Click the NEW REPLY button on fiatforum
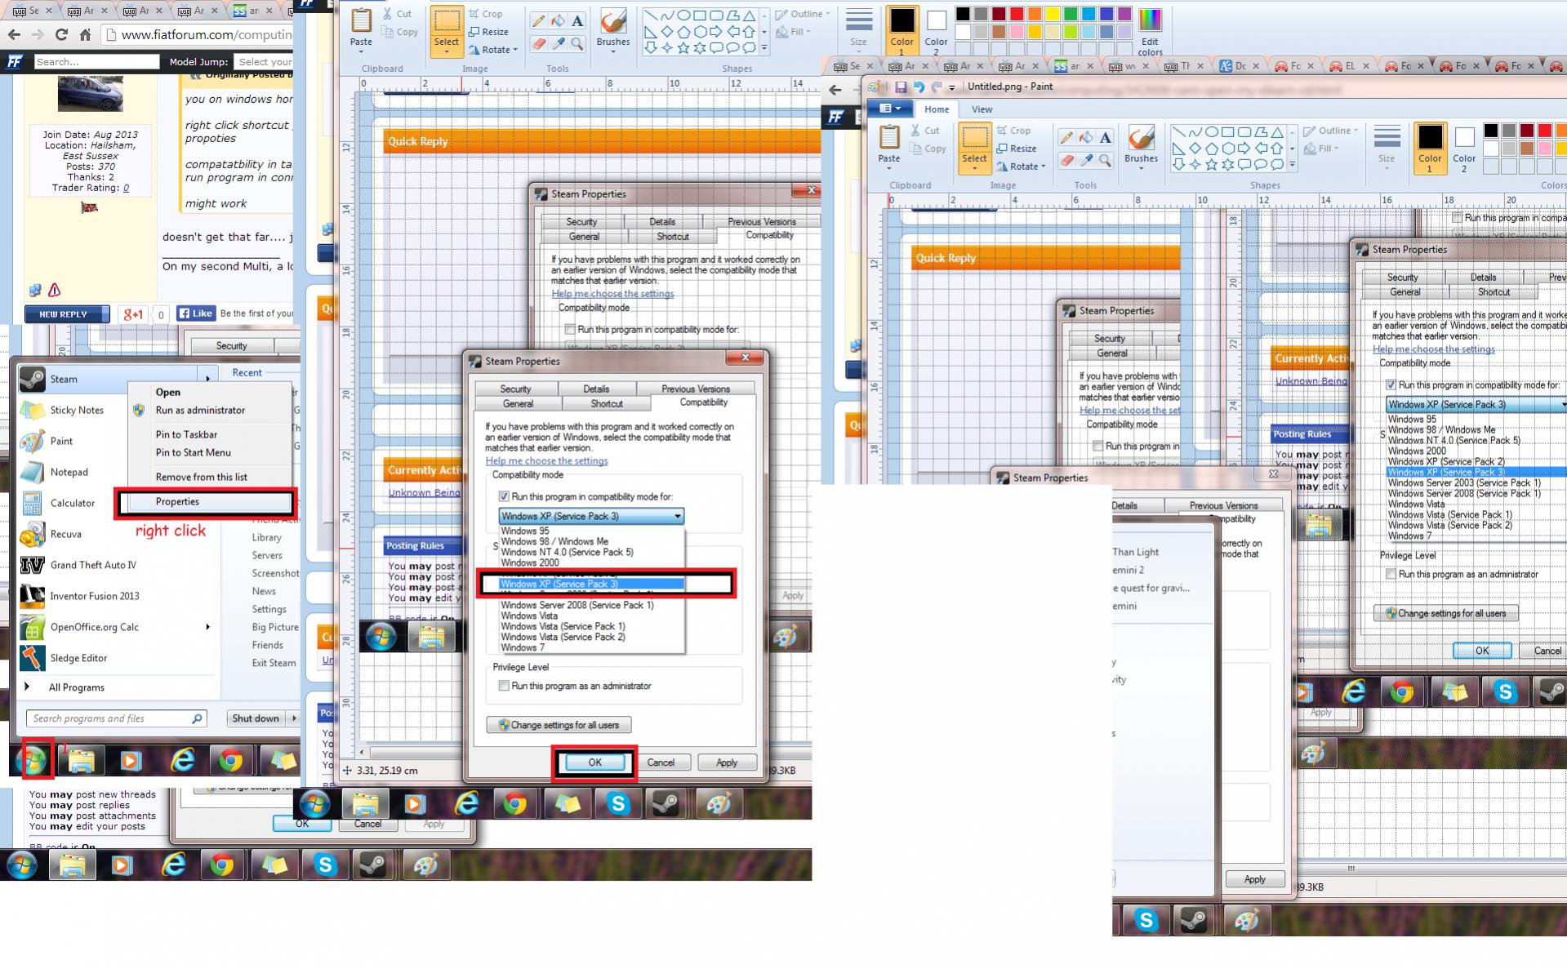Viewport: 1567px width, 969px height. (67, 314)
